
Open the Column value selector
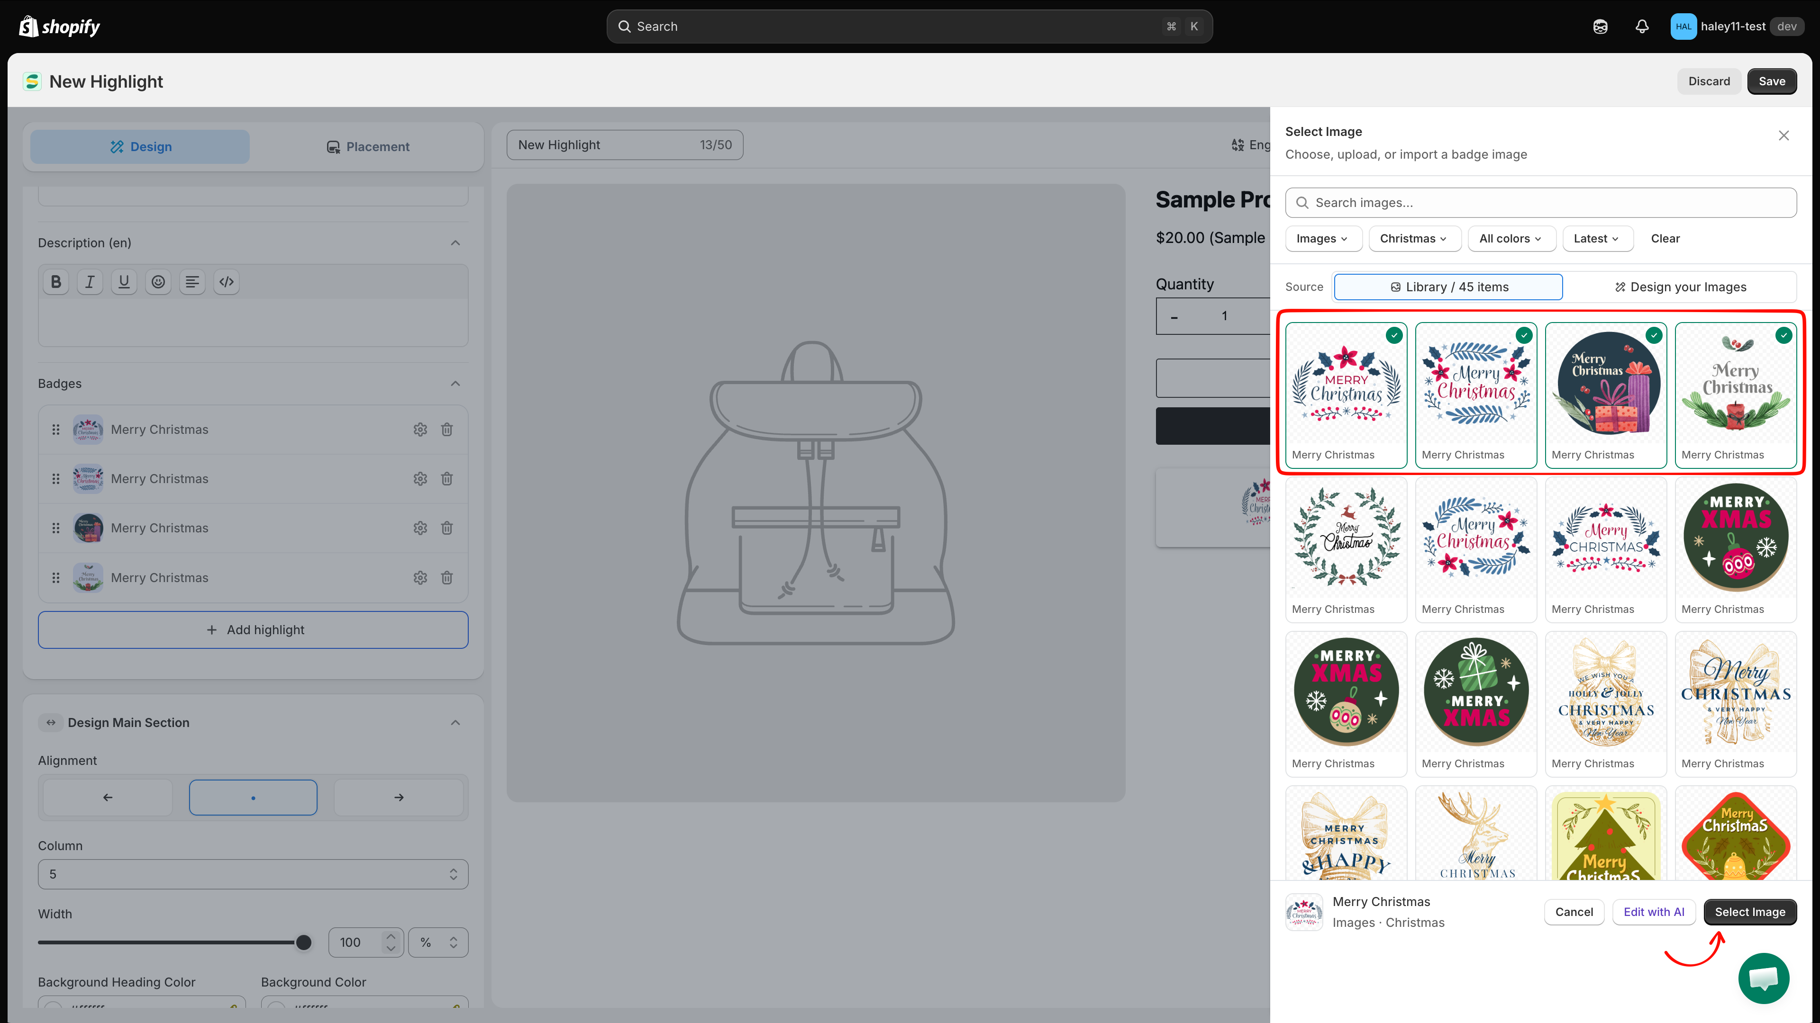point(253,874)
